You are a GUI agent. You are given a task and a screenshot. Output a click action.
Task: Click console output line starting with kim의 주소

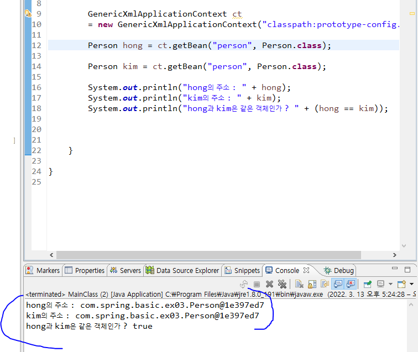143,316
